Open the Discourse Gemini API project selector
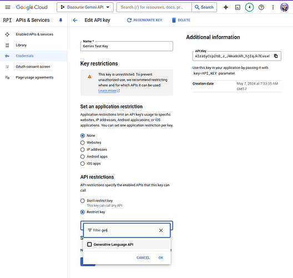Image resolution: width=293 pixels, height=278 pixels. [85, 7]
